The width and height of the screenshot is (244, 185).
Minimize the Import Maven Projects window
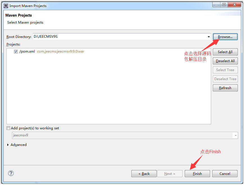point(216,4)
